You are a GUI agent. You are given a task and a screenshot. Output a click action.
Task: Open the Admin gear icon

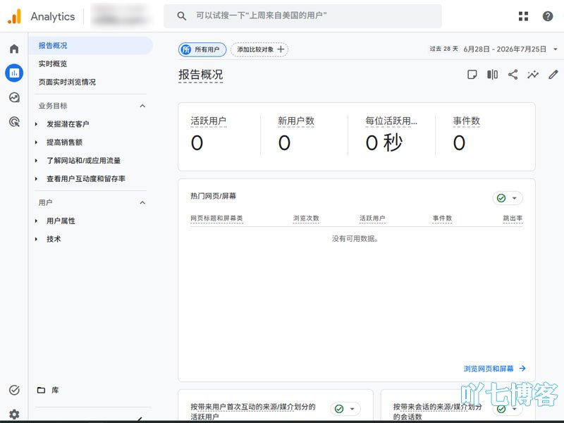coord(14,415)
